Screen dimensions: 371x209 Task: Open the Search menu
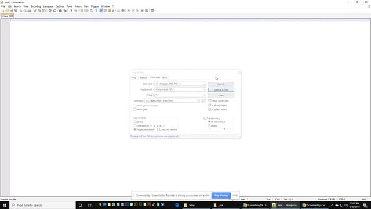click(17, 6)
